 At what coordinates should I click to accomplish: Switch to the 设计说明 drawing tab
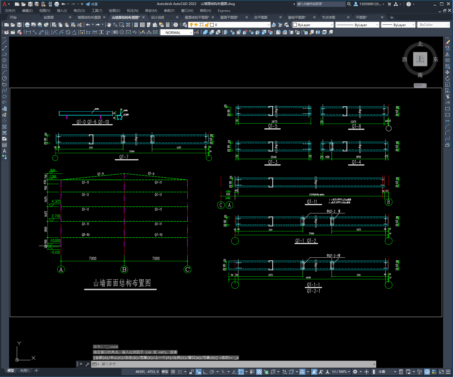(x=158, y=17)
